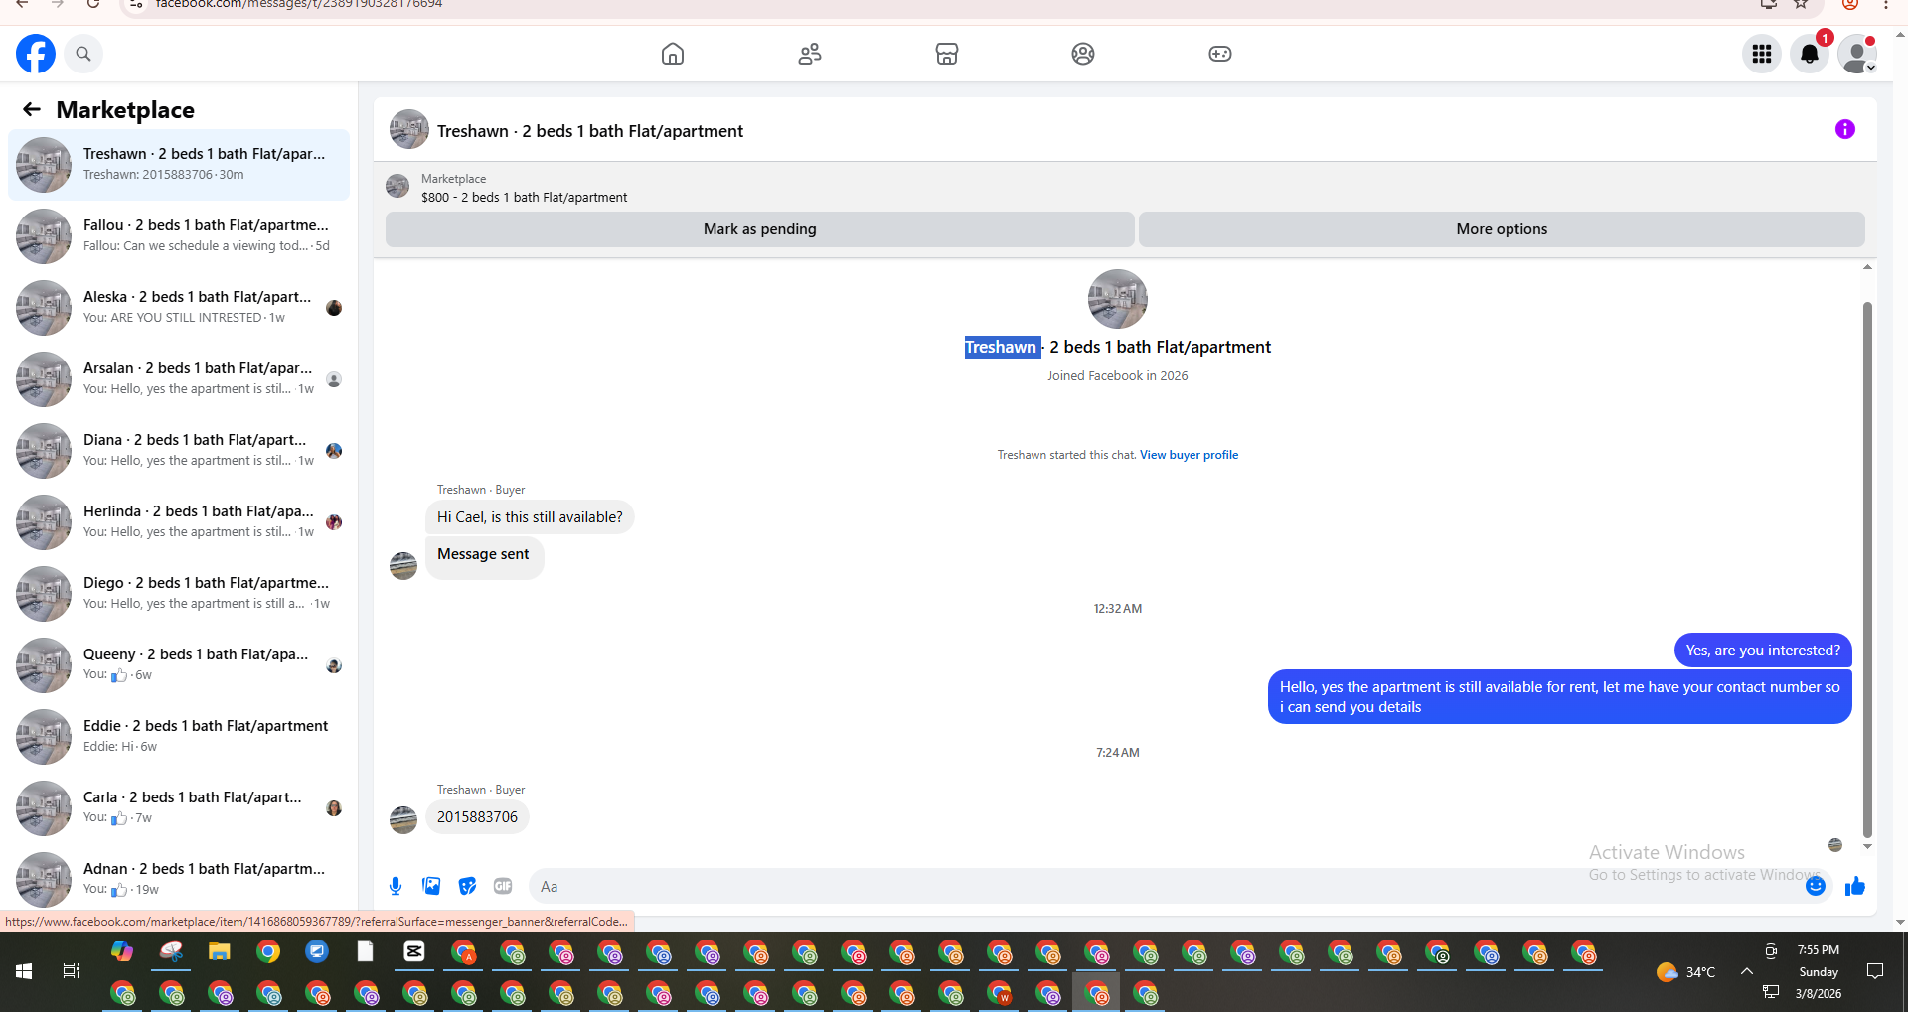Viewport: 1908px width, 1012px height.
Task: Open the Facebook logo home
Action: click(36, 54)
